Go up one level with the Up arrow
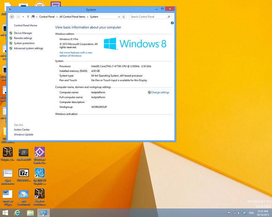This screenshot has width=272, height=217. 28,17
